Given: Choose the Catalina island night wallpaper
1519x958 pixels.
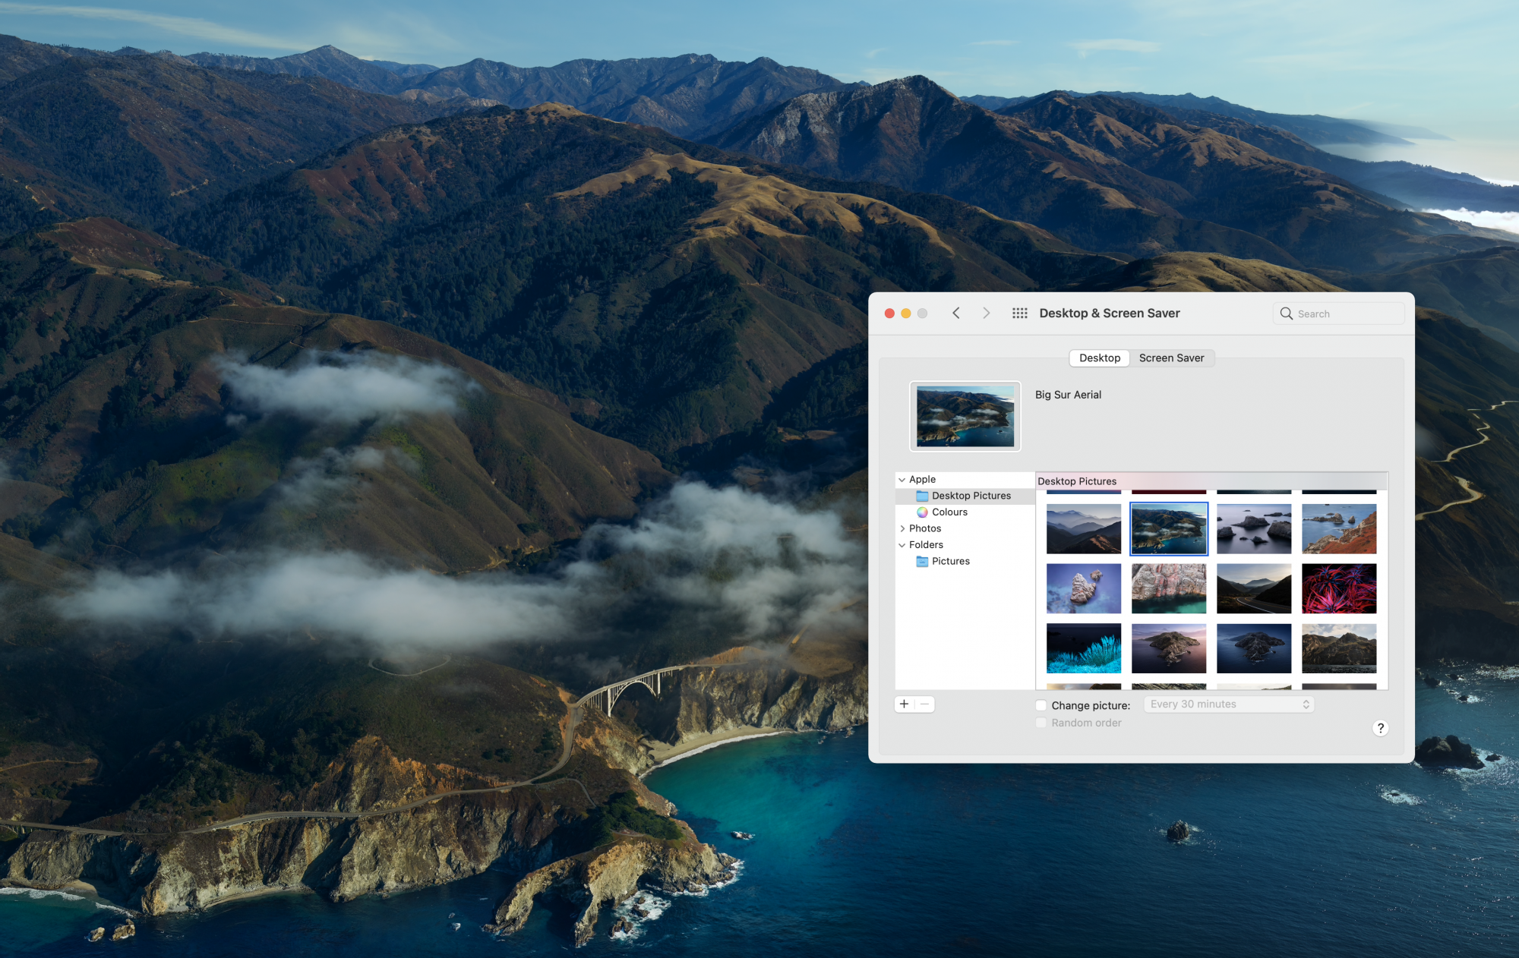Looking at the screenshot, I should point(1254,648).
